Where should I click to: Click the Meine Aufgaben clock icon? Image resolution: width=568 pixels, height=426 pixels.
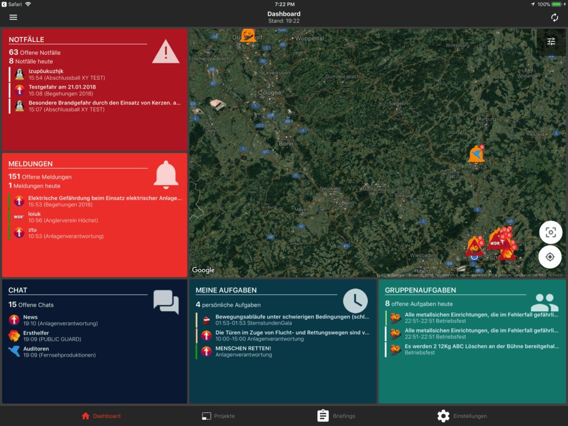tap(355, 301)
